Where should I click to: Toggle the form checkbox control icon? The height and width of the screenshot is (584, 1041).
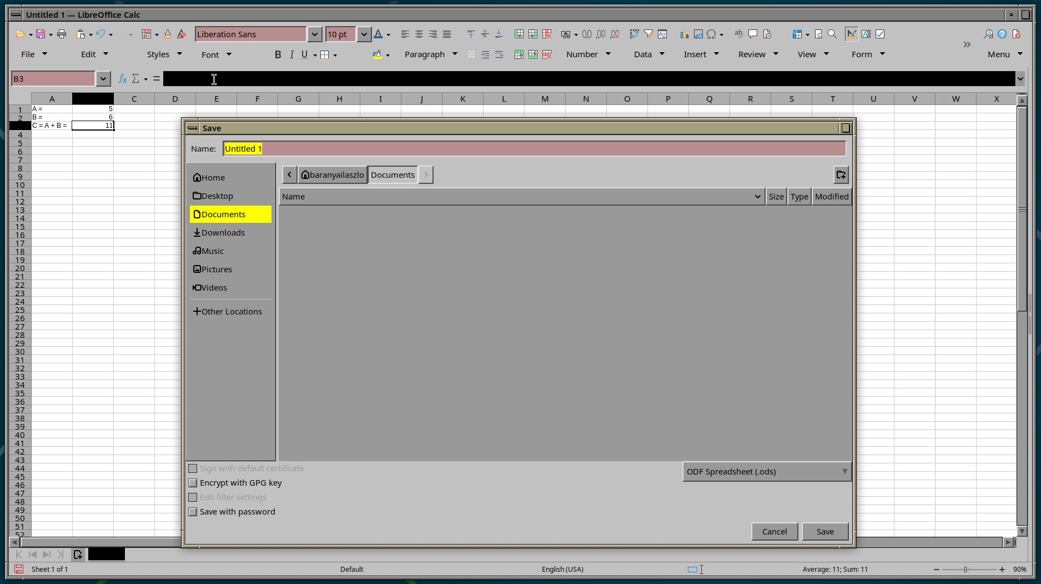[x=880, y=34]
